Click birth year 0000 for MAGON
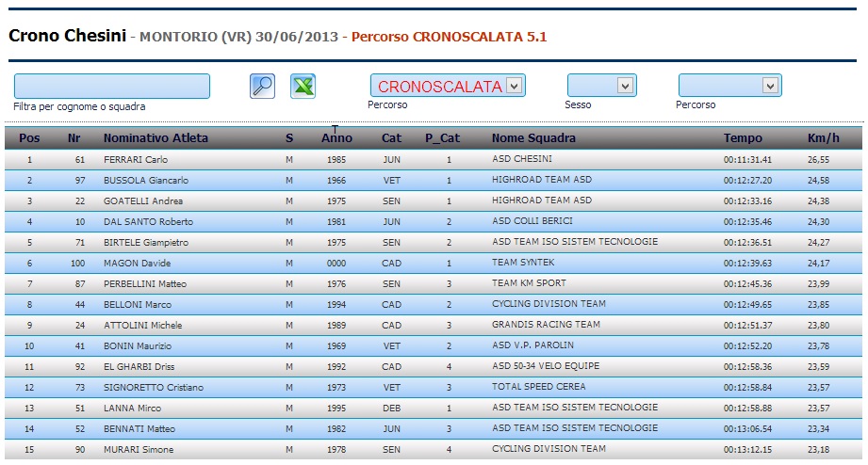Image resolution: width=868 pixels, height=465 pixels. tap(336, 264)
